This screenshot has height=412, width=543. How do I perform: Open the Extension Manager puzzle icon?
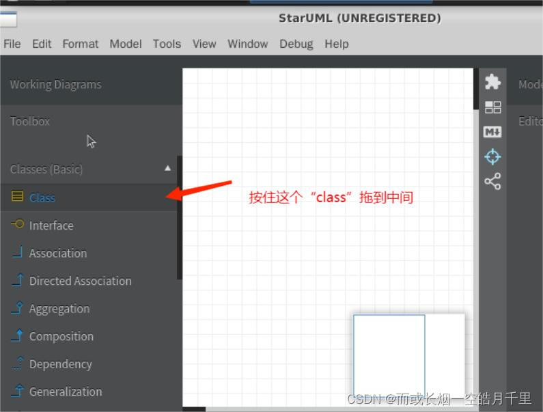click(492, 82)
